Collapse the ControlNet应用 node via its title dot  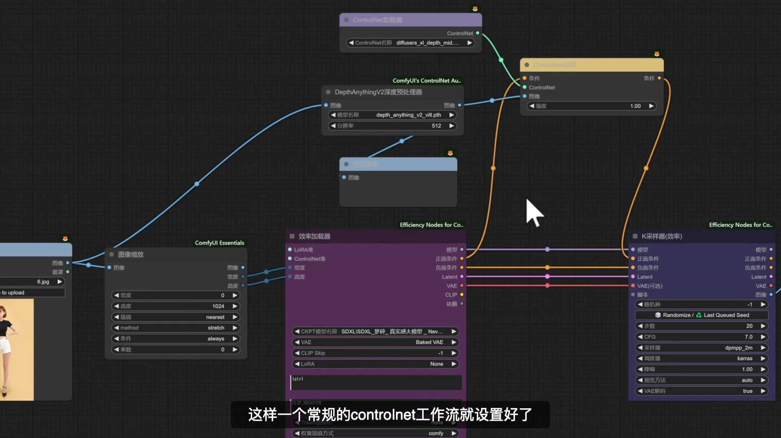[x=526, y=65]
